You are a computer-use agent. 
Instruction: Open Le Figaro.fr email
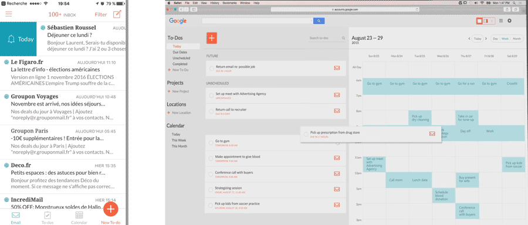click(63, 73)
